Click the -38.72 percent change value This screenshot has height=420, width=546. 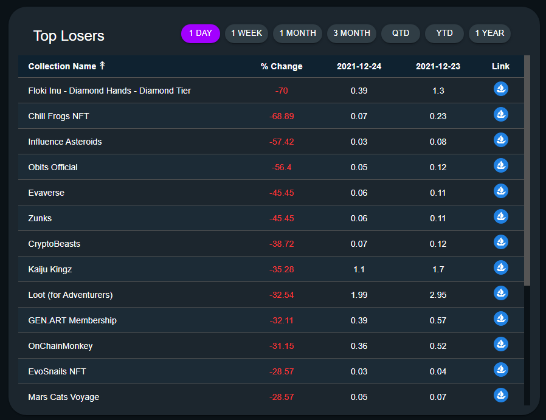click(x=282, y=244)
